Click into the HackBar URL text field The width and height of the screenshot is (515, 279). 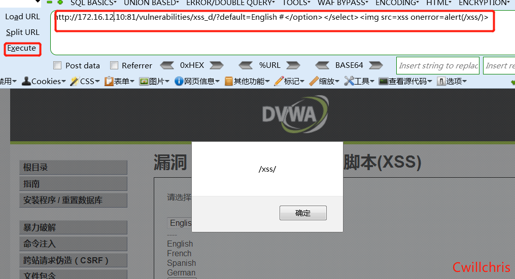(283, 33)
